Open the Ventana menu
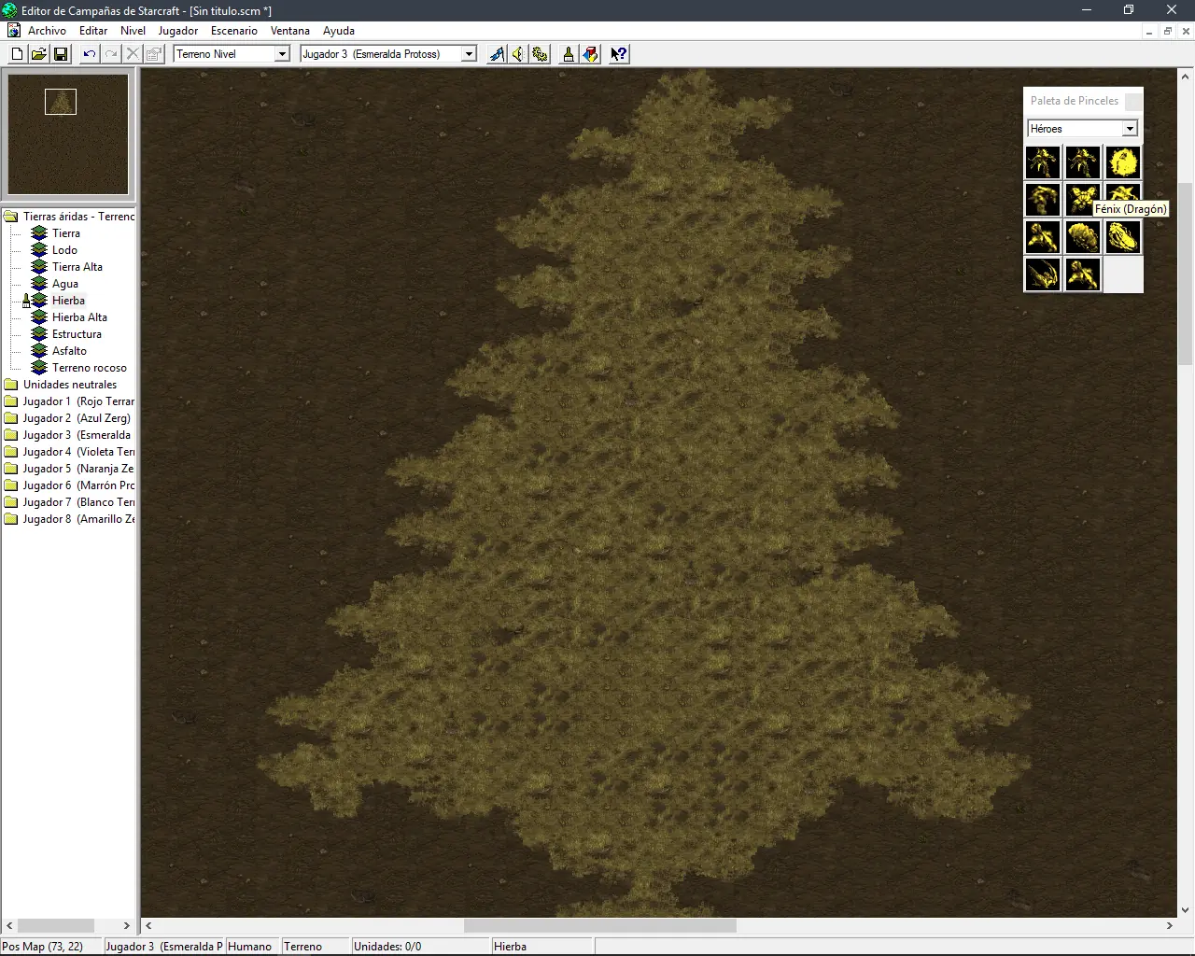 (290, 31)
